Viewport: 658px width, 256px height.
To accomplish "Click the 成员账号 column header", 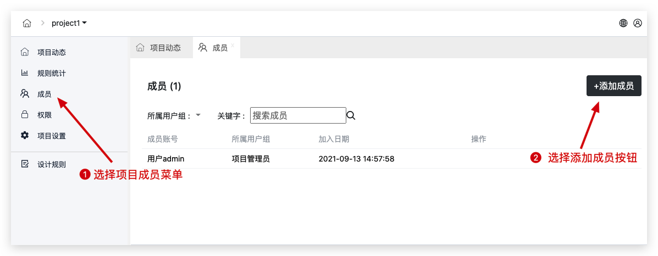I will (x=163, y=140).
